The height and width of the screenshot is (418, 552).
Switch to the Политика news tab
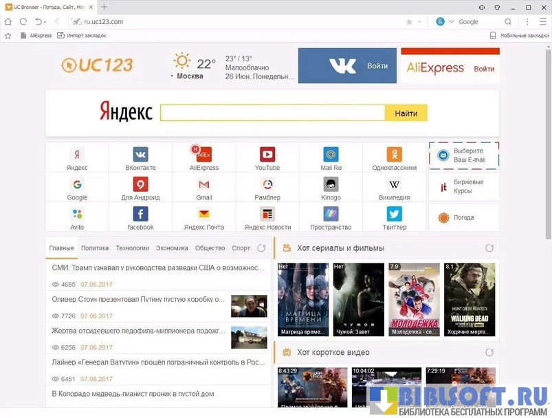click(95, 248)
